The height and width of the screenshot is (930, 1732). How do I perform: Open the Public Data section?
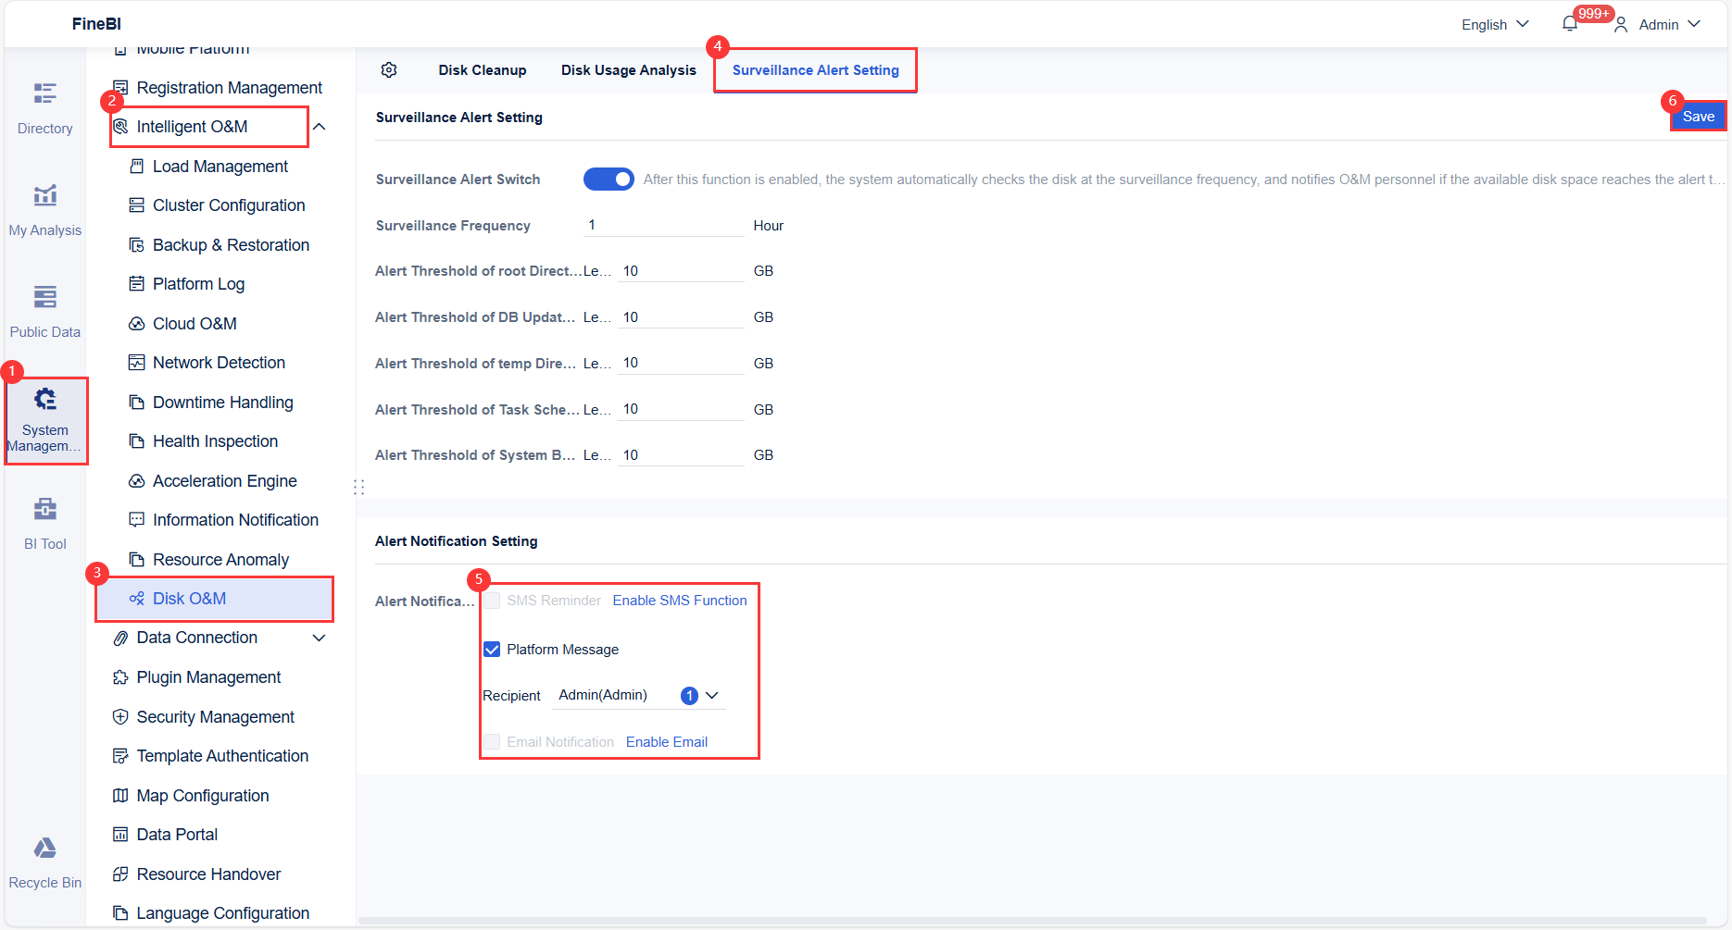[x=44, y=308]
